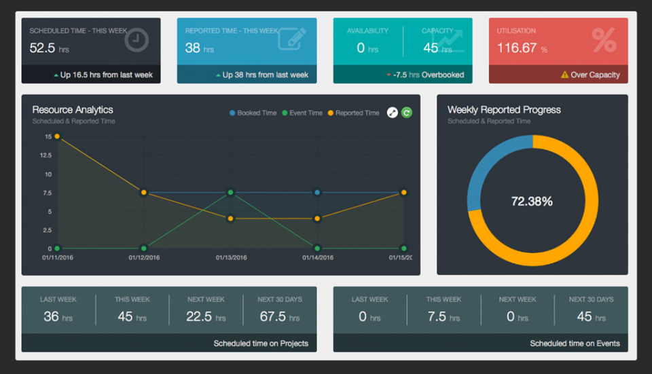Image resolution: width=652 pixels, height=374 pixels.
Task: Click Up 38 hrs from last week text
Action: point(266,75)
